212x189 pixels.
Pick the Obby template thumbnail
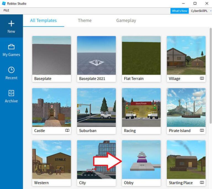pyautogui.click(x=141, y=160)
